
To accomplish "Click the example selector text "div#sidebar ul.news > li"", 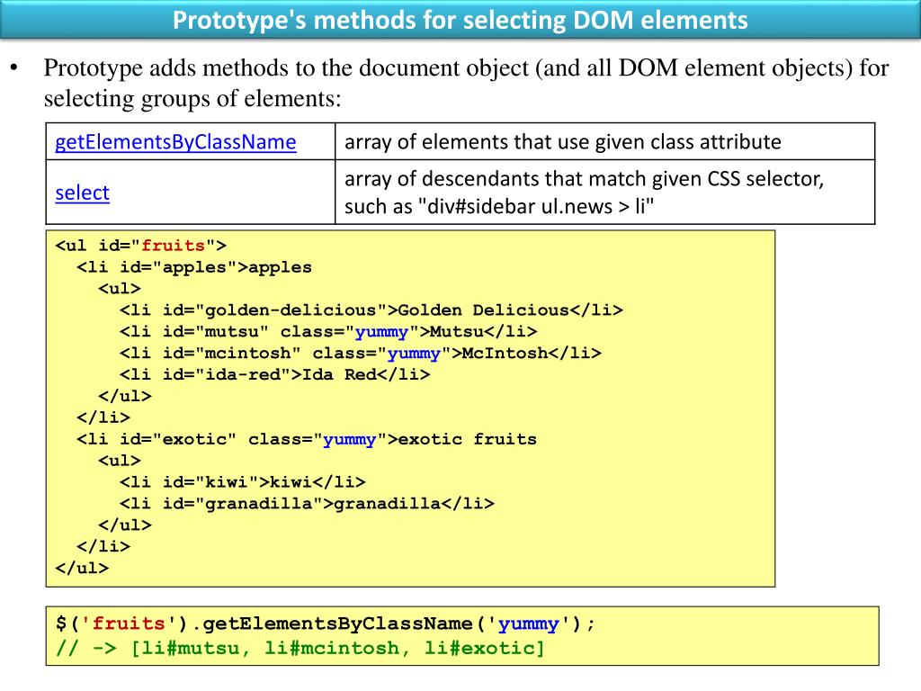I will [536, 206].
